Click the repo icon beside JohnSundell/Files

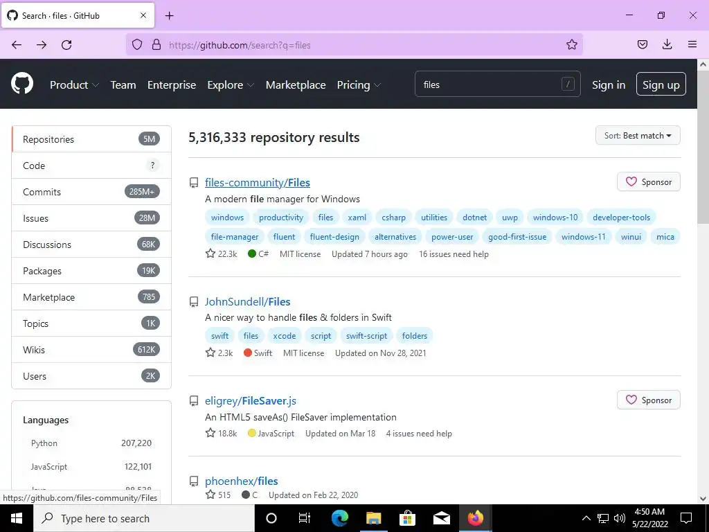coord(194,302)
